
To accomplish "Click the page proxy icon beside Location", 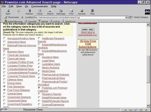I will click(22, 17).
